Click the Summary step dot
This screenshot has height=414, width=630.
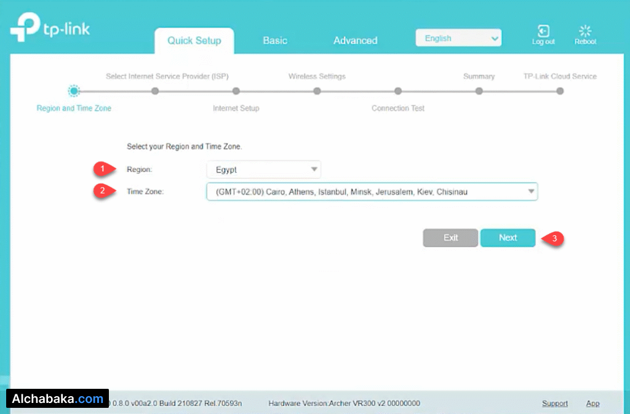pos(479,91)
